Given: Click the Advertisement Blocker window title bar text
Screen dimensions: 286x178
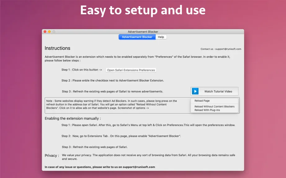Looking at the screenshot, I should (x=143, y=32).
